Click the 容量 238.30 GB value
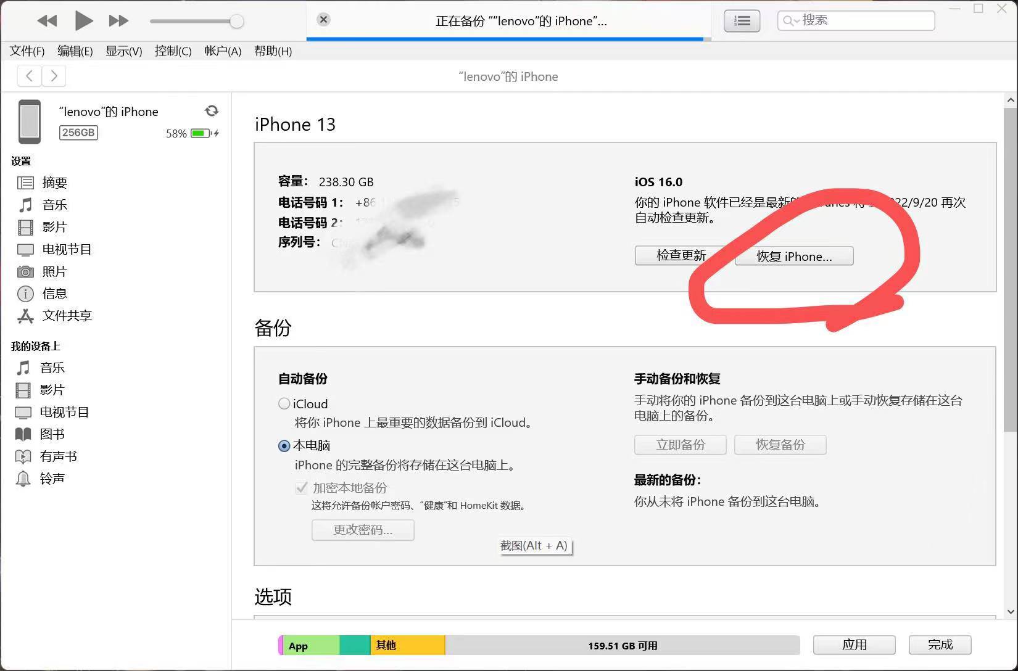Viewport: 1018px width, 671px height. 346,182
